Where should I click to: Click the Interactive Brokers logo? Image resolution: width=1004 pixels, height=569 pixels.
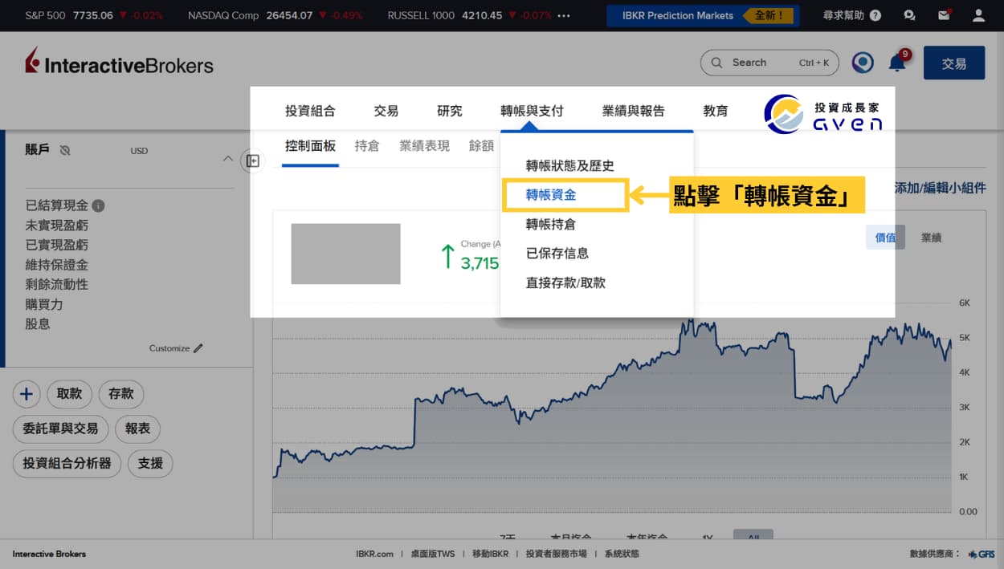(119, 63)
